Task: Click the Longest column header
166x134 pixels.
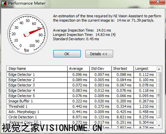Action: pos(145,68)
